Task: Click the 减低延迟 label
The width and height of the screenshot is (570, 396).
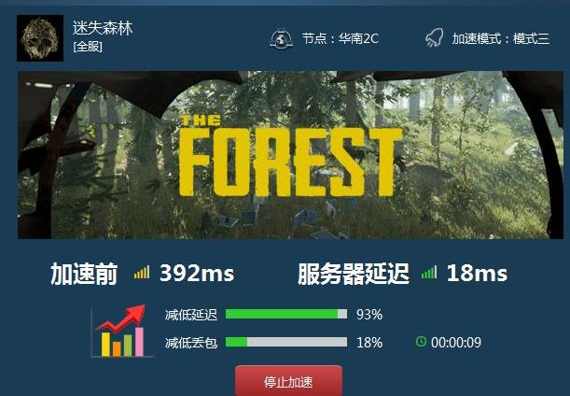Action: point(191,315)
